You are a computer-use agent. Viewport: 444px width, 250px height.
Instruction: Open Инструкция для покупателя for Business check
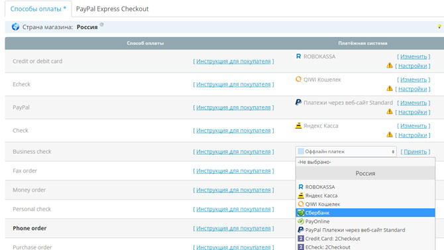(x=233, y=152)
